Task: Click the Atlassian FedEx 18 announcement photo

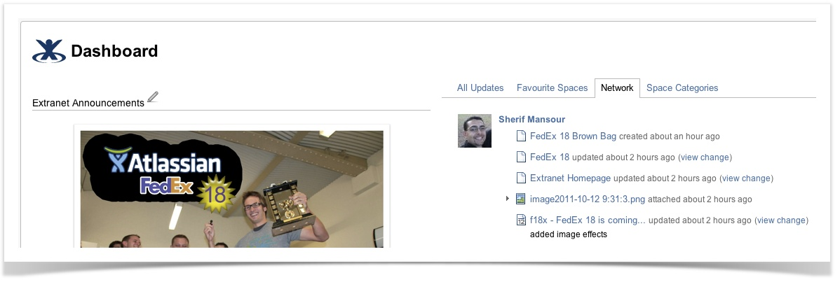Action: click(232, 189)
